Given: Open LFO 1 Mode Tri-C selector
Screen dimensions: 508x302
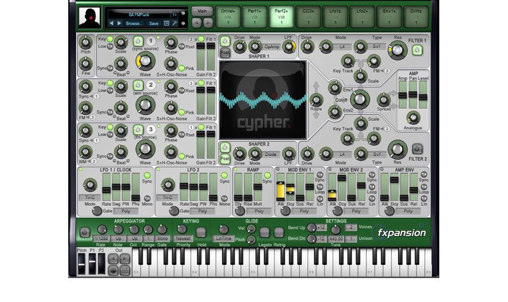Looking at the screenshot, I should (90, 197).
